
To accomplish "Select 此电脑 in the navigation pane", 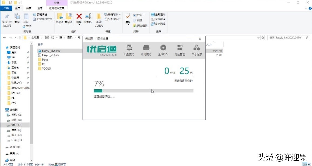I will click(12, 110).
